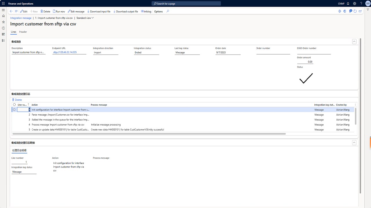Screen dimensions: 371x208
Task: Click the Power Apps diamond icon
Action: pyautogui.click(x=340, y=11)
